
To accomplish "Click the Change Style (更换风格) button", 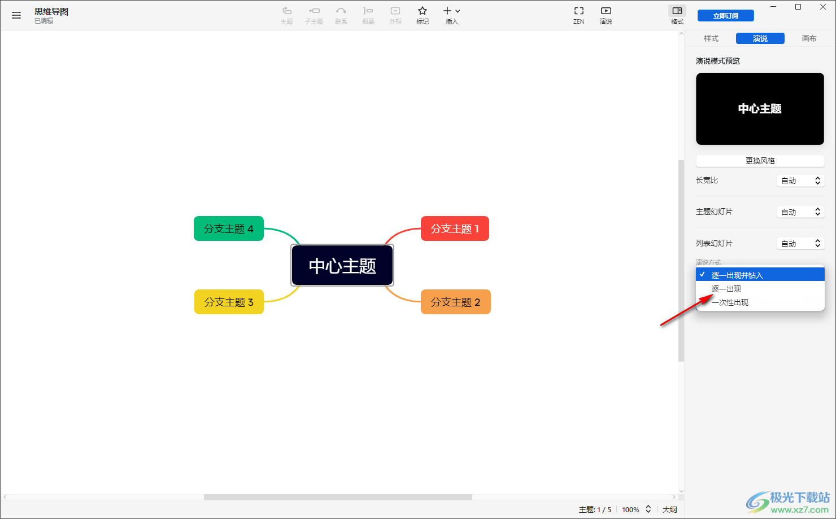I will tap(760, 161).
